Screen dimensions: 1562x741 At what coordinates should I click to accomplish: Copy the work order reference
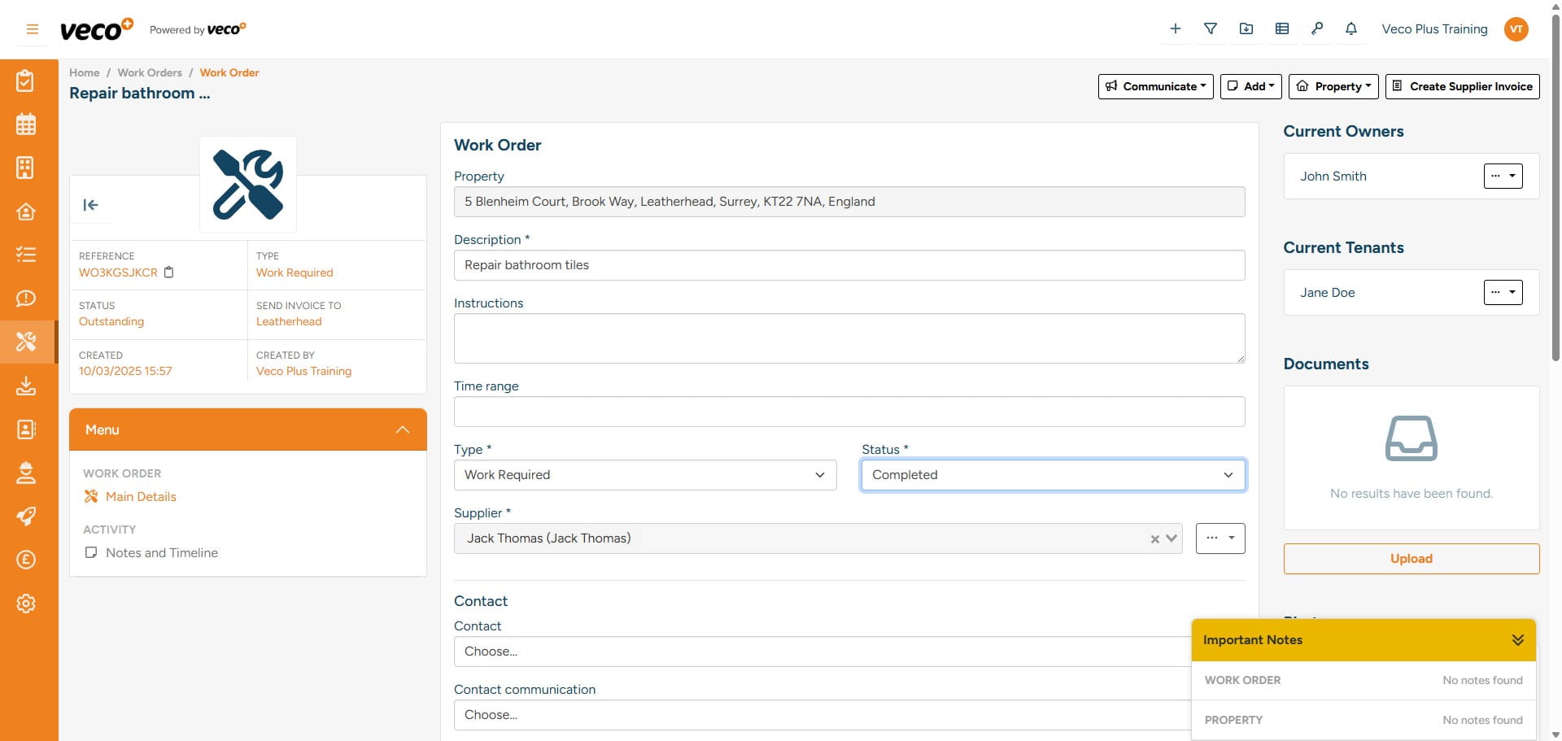pyautogui.click(x=169, y=272)
